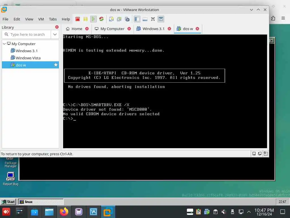Screen dimensions: 290x218
Task: Click the 10:47 PM clock
Action: 264,212
